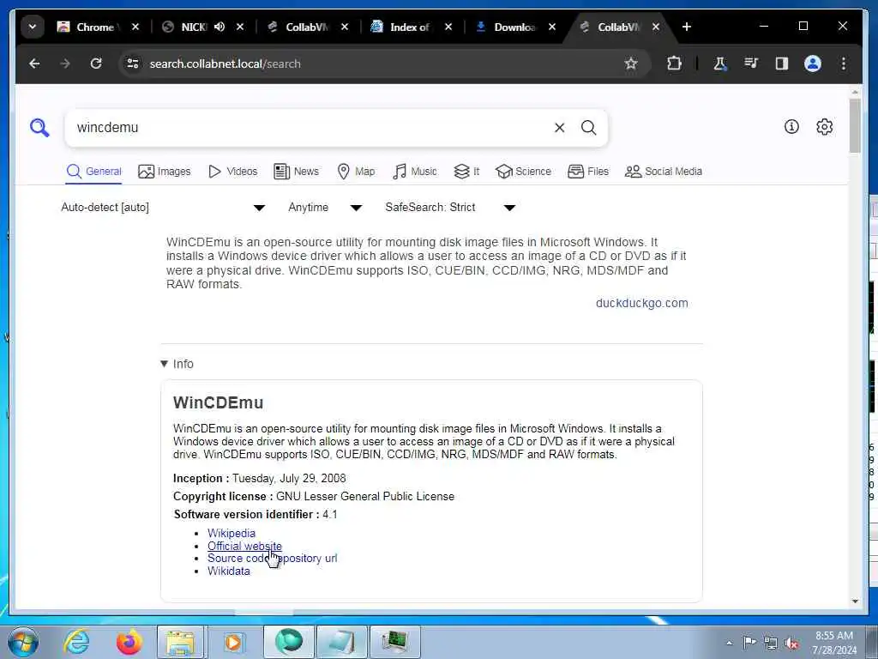Viewport: 878px width, 659px height.
Task: Open a new tab with plus button
Action: pyautogui.click(x=687, y=27)
